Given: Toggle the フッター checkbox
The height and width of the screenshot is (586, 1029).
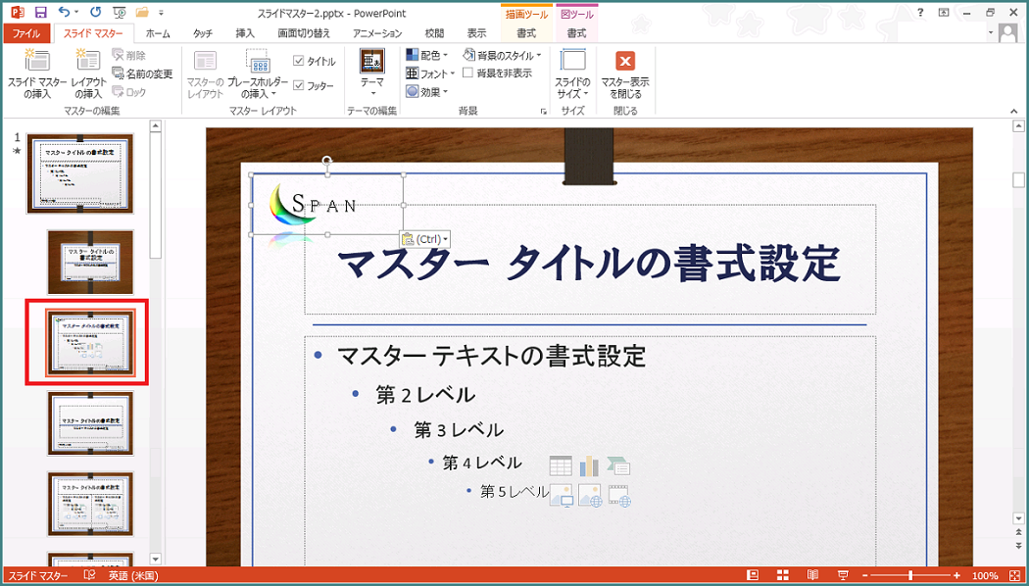Looking at the screenshot, I should pyautogui.click(x=298, y=85).
